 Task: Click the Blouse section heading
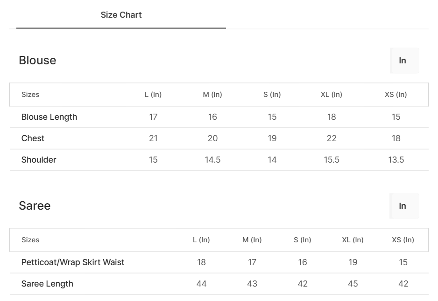click(x=37, y=61)
